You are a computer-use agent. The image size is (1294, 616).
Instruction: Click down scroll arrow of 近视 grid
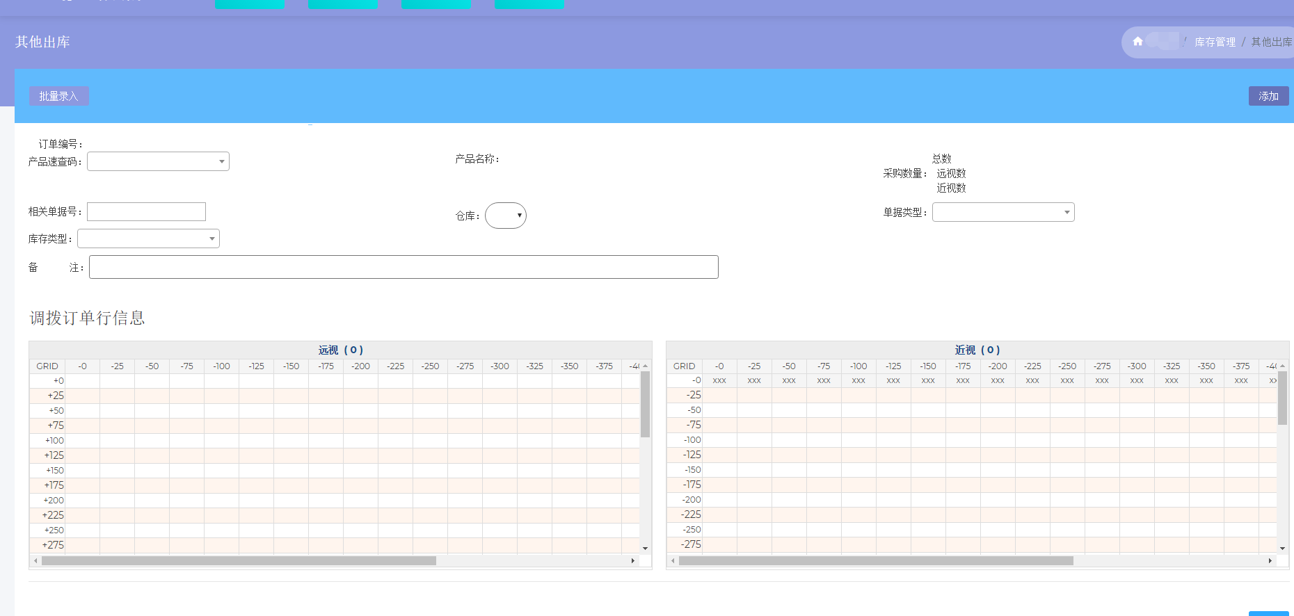pos(1282,548)
